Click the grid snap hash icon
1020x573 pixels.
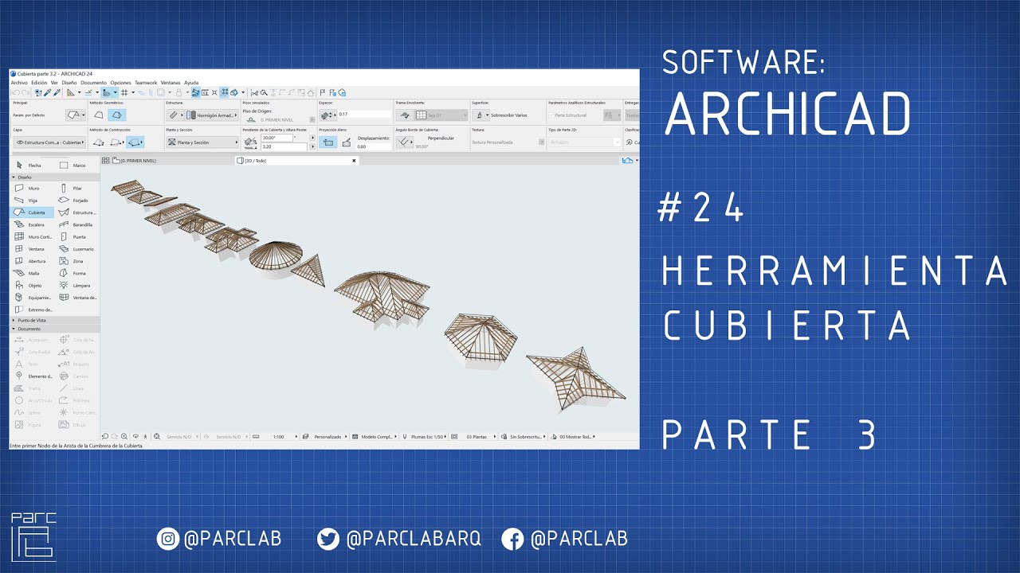(x=124, y=92)
